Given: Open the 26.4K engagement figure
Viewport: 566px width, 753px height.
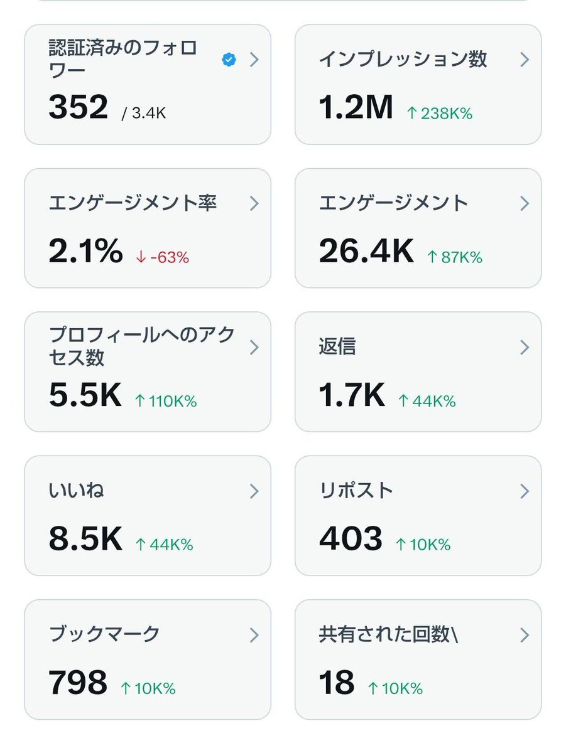Looking at the screenshot, I should [x=366, y=251].
